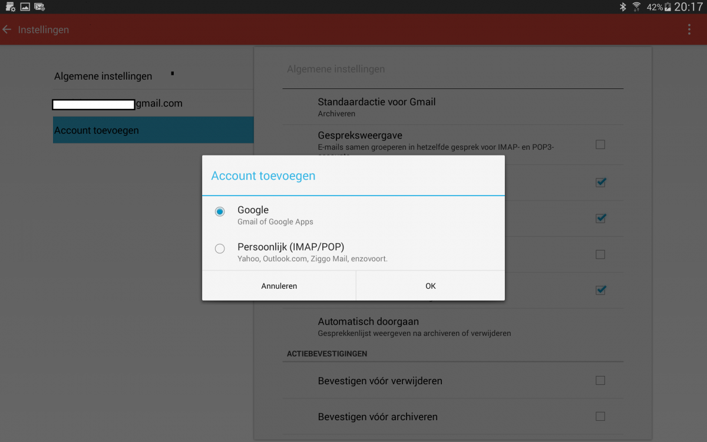Tap the image notification icon in status bar

25,7
